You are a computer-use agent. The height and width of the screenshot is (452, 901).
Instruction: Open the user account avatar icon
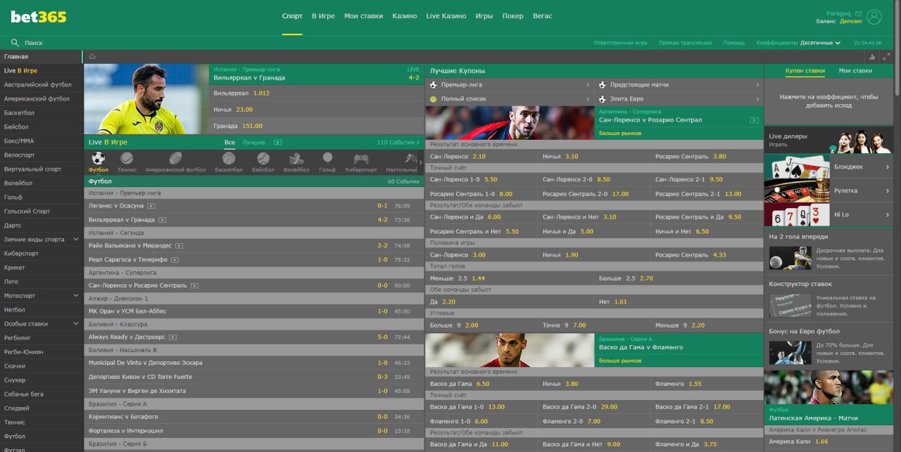click(x=874, y=17)
